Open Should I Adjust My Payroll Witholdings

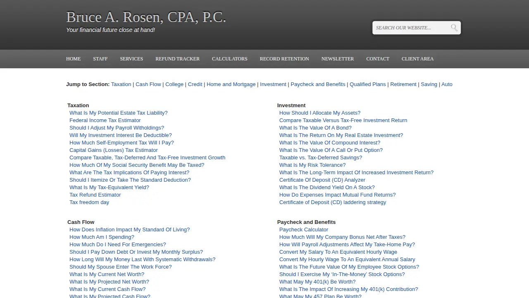(117, 128)
